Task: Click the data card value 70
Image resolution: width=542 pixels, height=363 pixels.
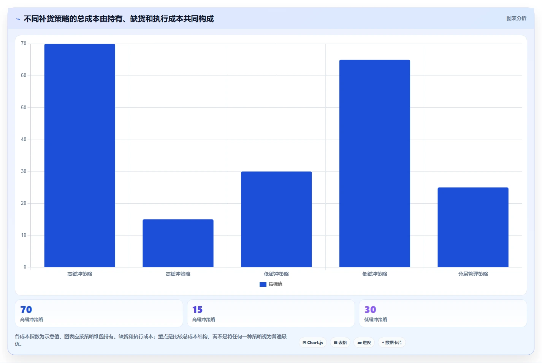Action: pos(26,310)
